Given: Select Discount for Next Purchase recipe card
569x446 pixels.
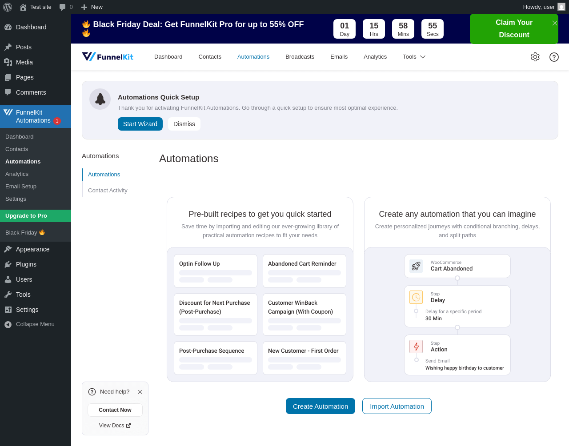Looking at the screenshot, I should (x=216, y=315).
